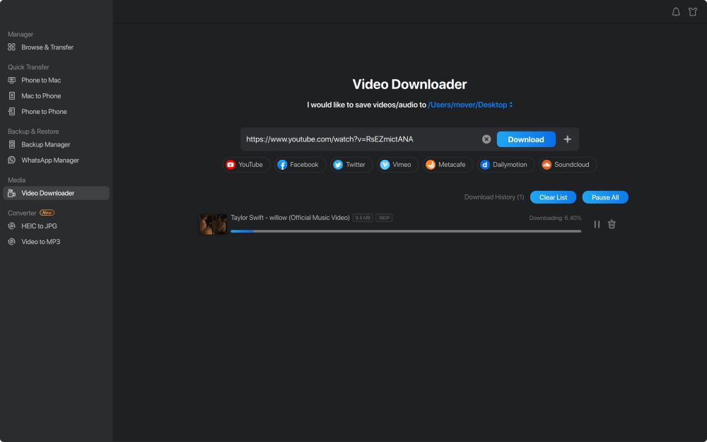707x442 pixels.
Task: Click the Backup Manager icon
Action: coord(12,144)
